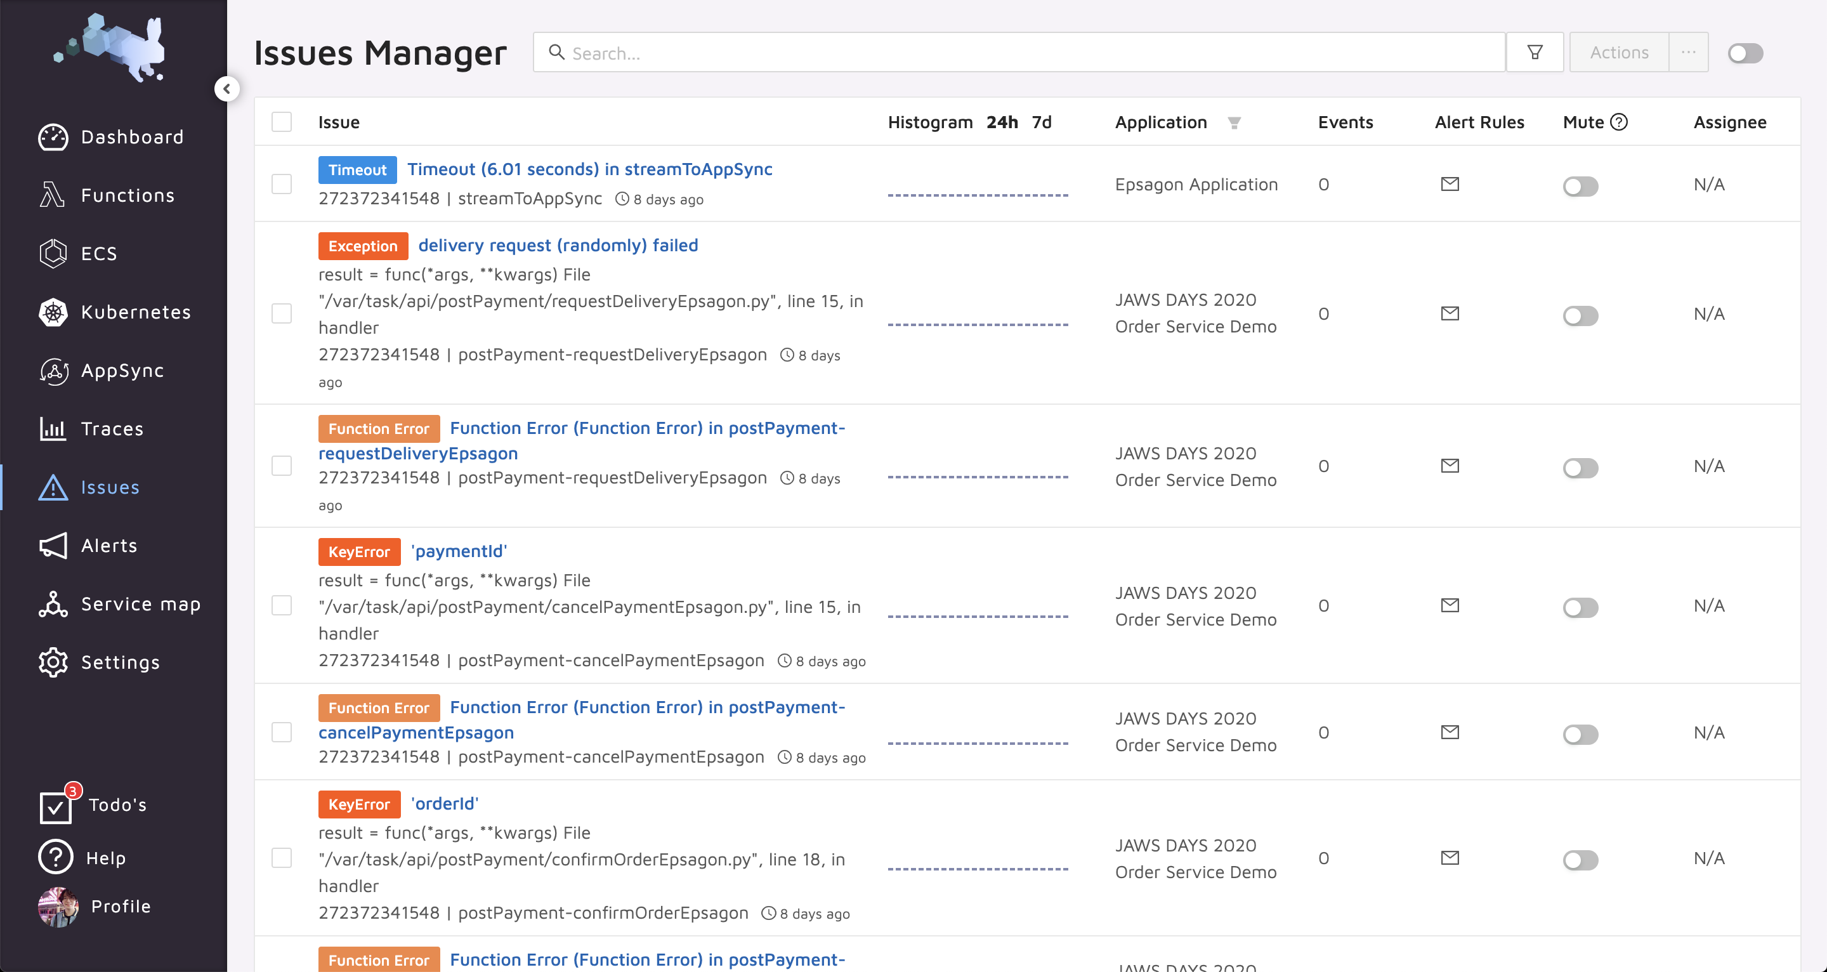Screen dimensions: 1827x972
Task: Click the Traces bar chart icon
Action: [x=53, y=428]
